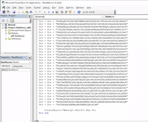
Task: Select Microsoft Word Objects folder
Action: point(21,30)
